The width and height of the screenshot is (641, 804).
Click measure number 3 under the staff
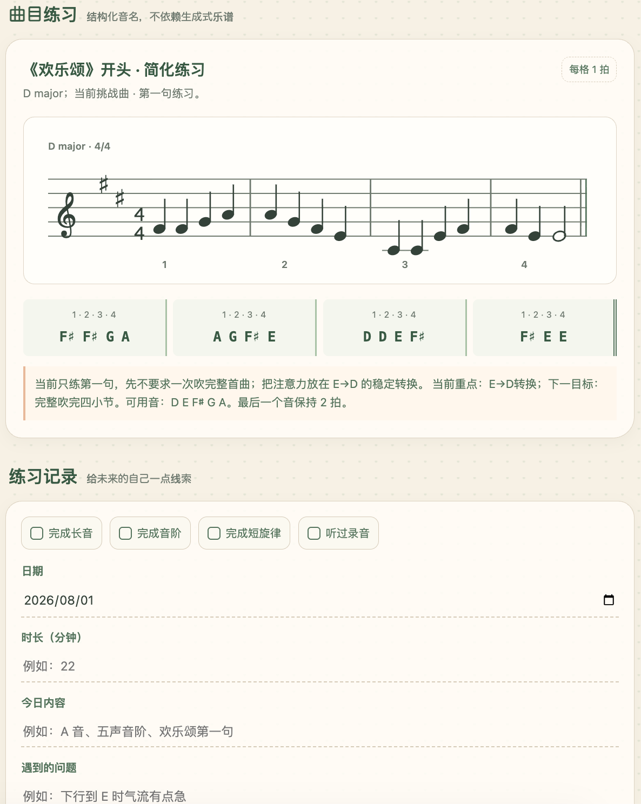point(405,265)
